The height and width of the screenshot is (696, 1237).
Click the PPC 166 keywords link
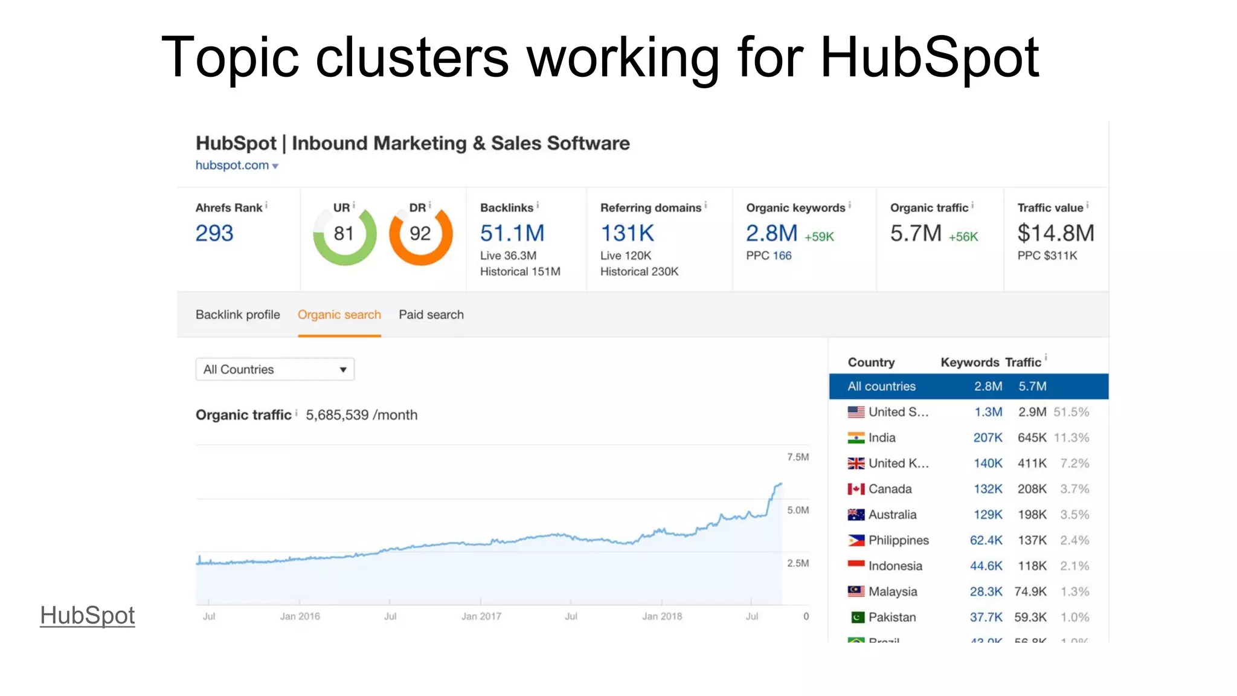(782, 256)
